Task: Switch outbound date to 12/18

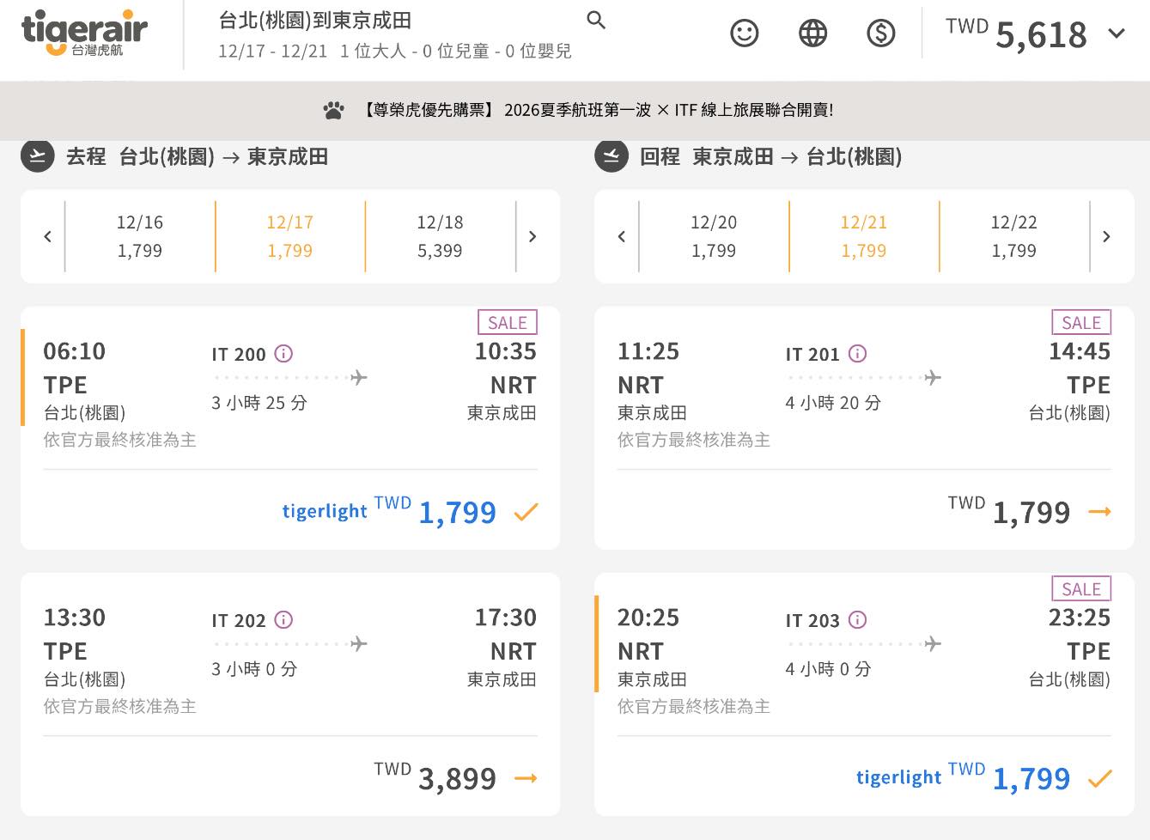Action: (x=440, y=236)
